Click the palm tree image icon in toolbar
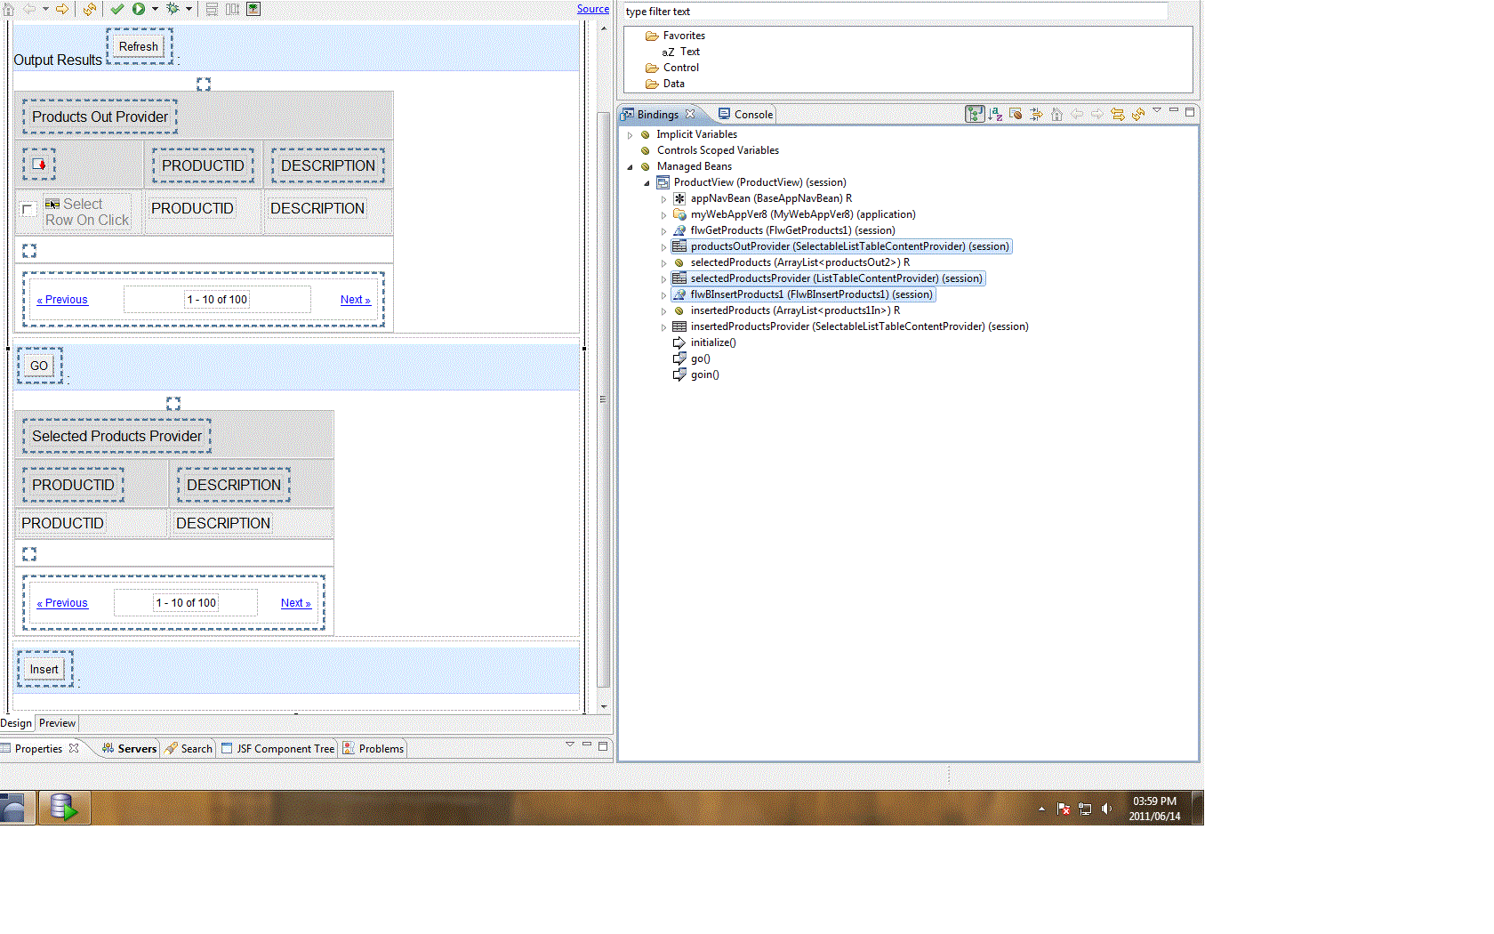 point(253,9)
